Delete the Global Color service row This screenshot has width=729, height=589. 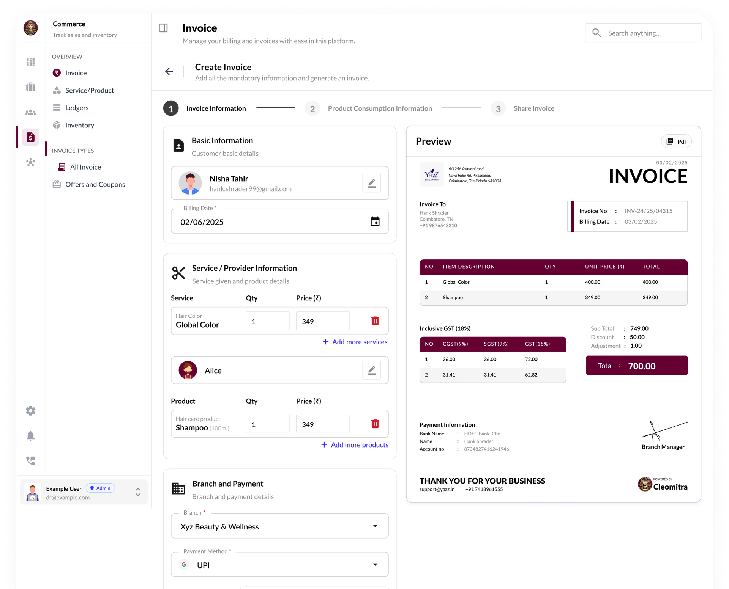375,320
